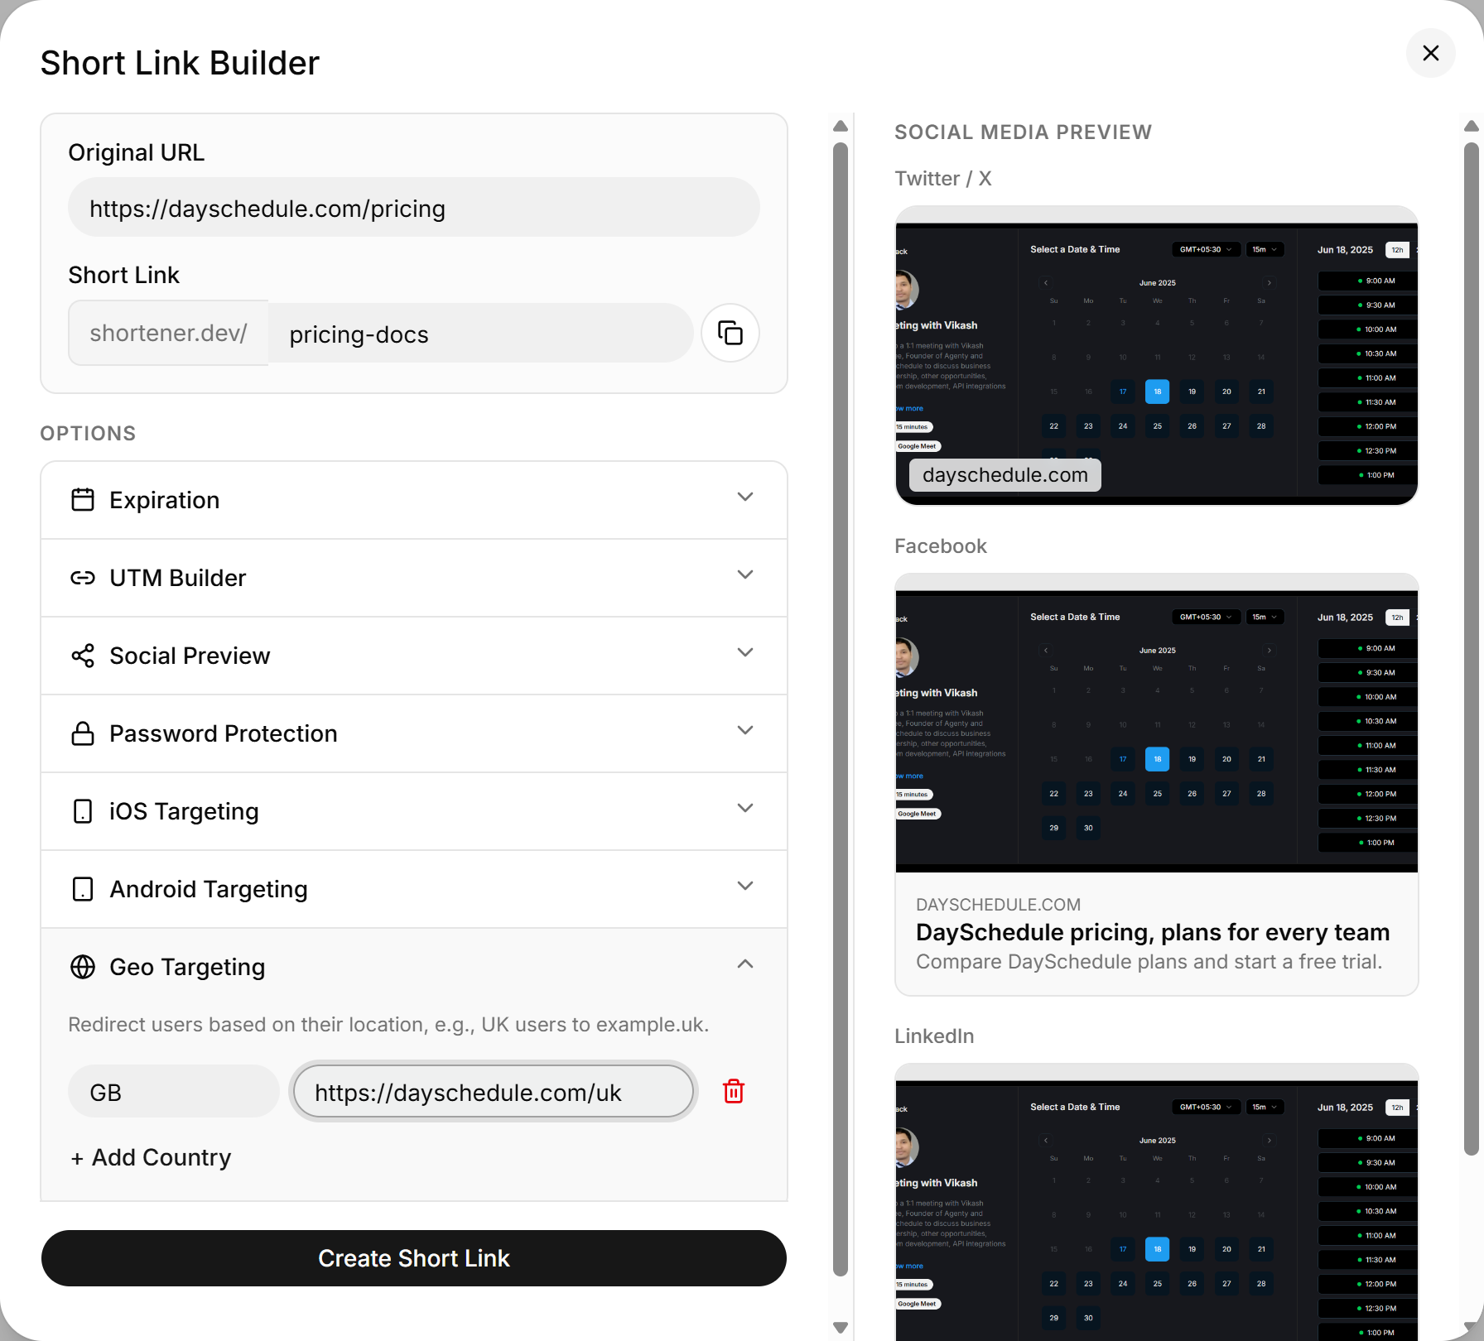Click the iOS Targeting phone icon
The image size is (1484, 1341).
click(x=83, y=811)
